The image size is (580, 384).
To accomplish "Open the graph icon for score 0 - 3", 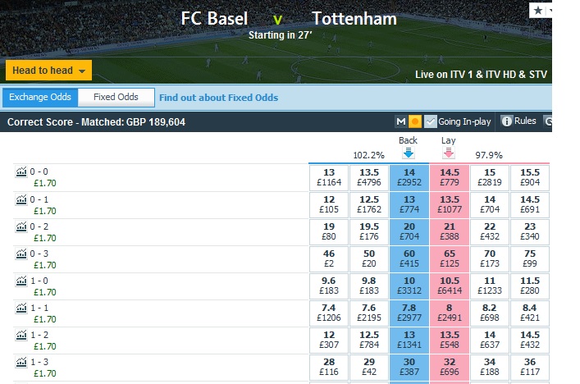I will click(x=21, y=254).
